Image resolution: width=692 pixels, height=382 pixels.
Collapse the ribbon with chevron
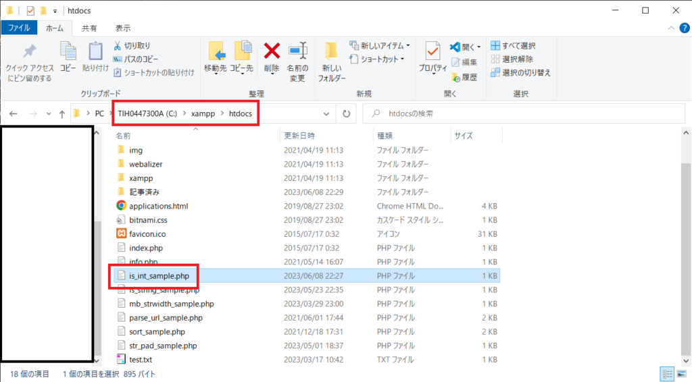coord(671,28)
